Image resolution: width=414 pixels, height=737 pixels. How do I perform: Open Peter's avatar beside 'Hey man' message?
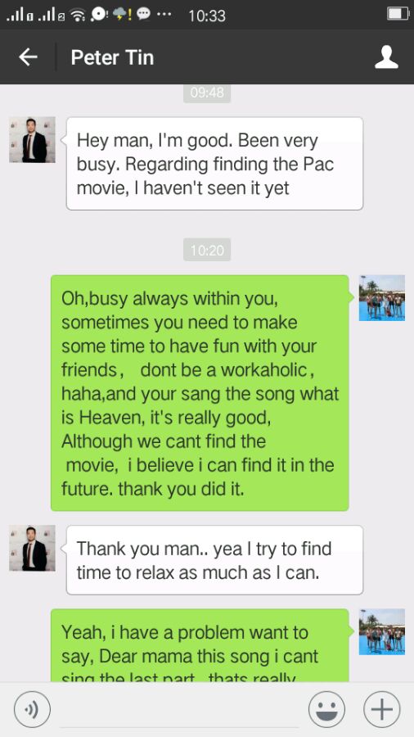coord(32,139)
